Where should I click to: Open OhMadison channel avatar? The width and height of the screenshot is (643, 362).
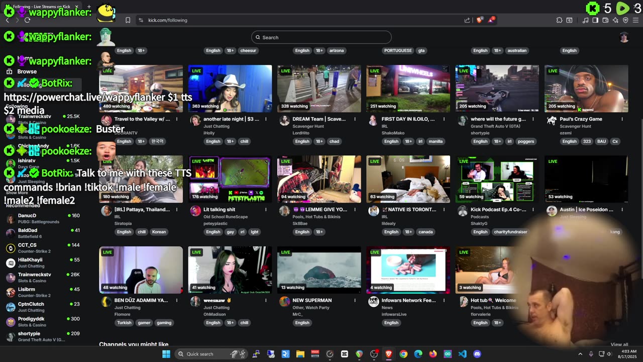[195, 301]
